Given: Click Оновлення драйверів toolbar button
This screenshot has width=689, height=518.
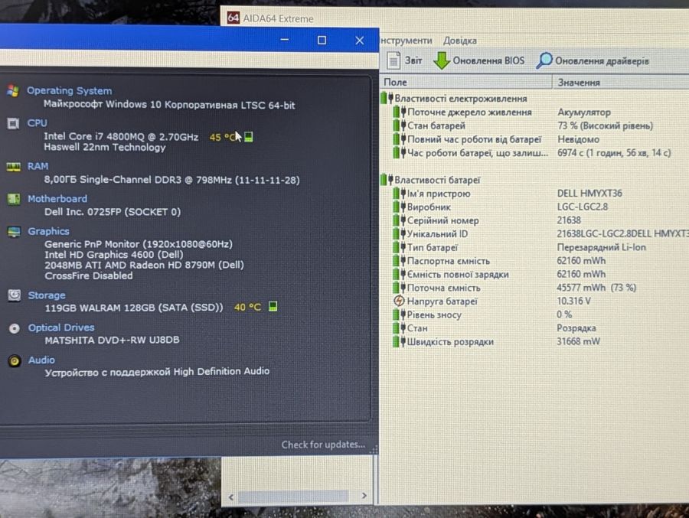Looking at the screenshot, I should coord(593,60).
